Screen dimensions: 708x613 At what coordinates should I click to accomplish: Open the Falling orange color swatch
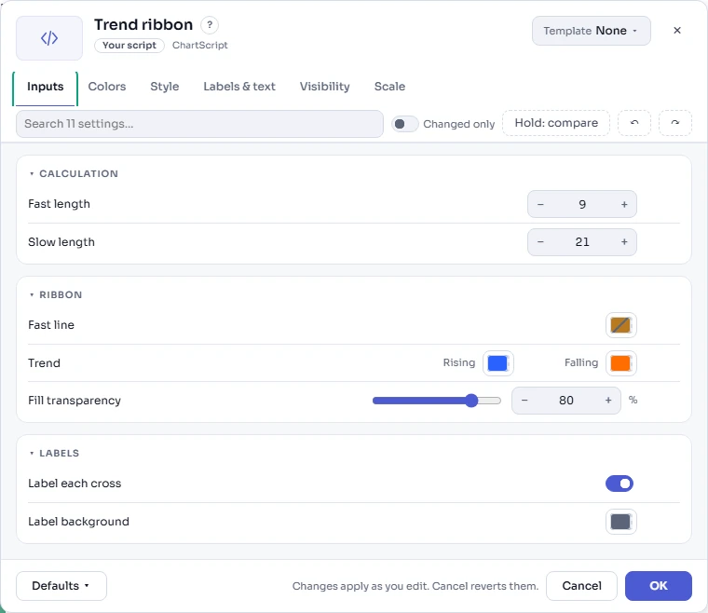[x=620, y=363]
